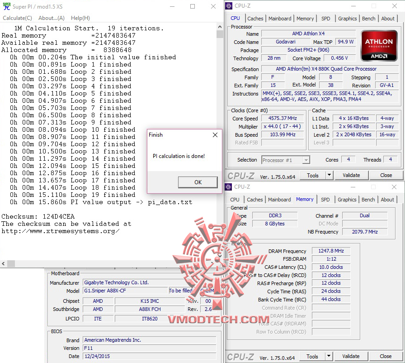Screen dimensions: 405x363
Task: Maximize the Super PI window
Action: tap(193, 6)
